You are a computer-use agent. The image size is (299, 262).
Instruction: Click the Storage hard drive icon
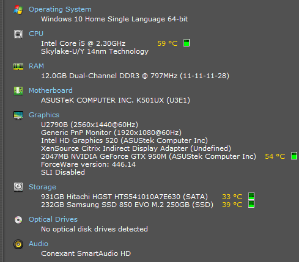(18, 187)
